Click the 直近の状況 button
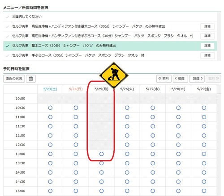This screenshot has width=224, height=196. tap(14, 79)
